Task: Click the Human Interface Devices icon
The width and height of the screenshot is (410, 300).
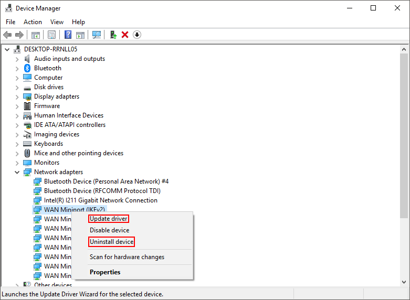Action: click(x=27, y=115)
